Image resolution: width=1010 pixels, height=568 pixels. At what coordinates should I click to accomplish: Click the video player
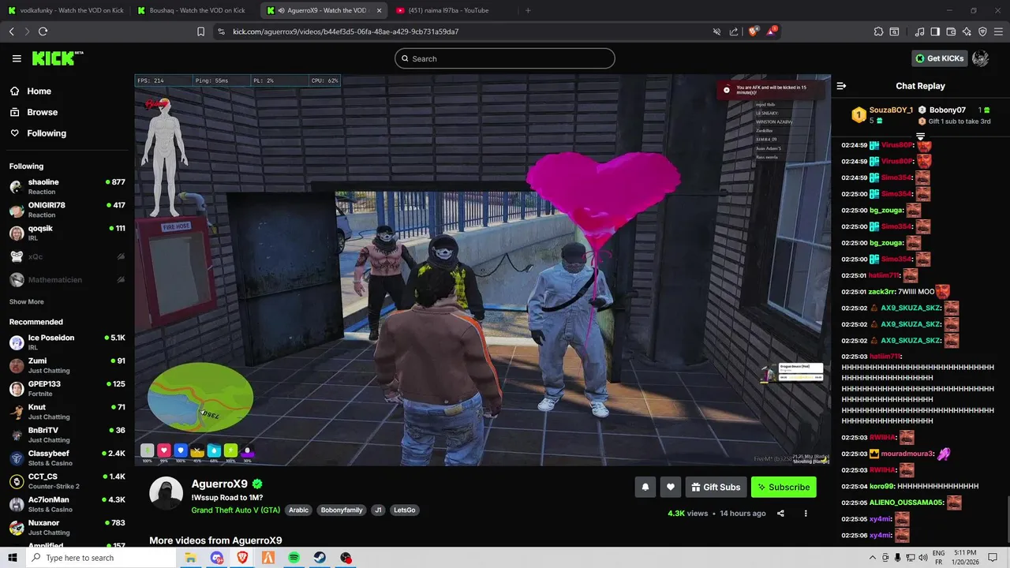[x=482, y=270]
